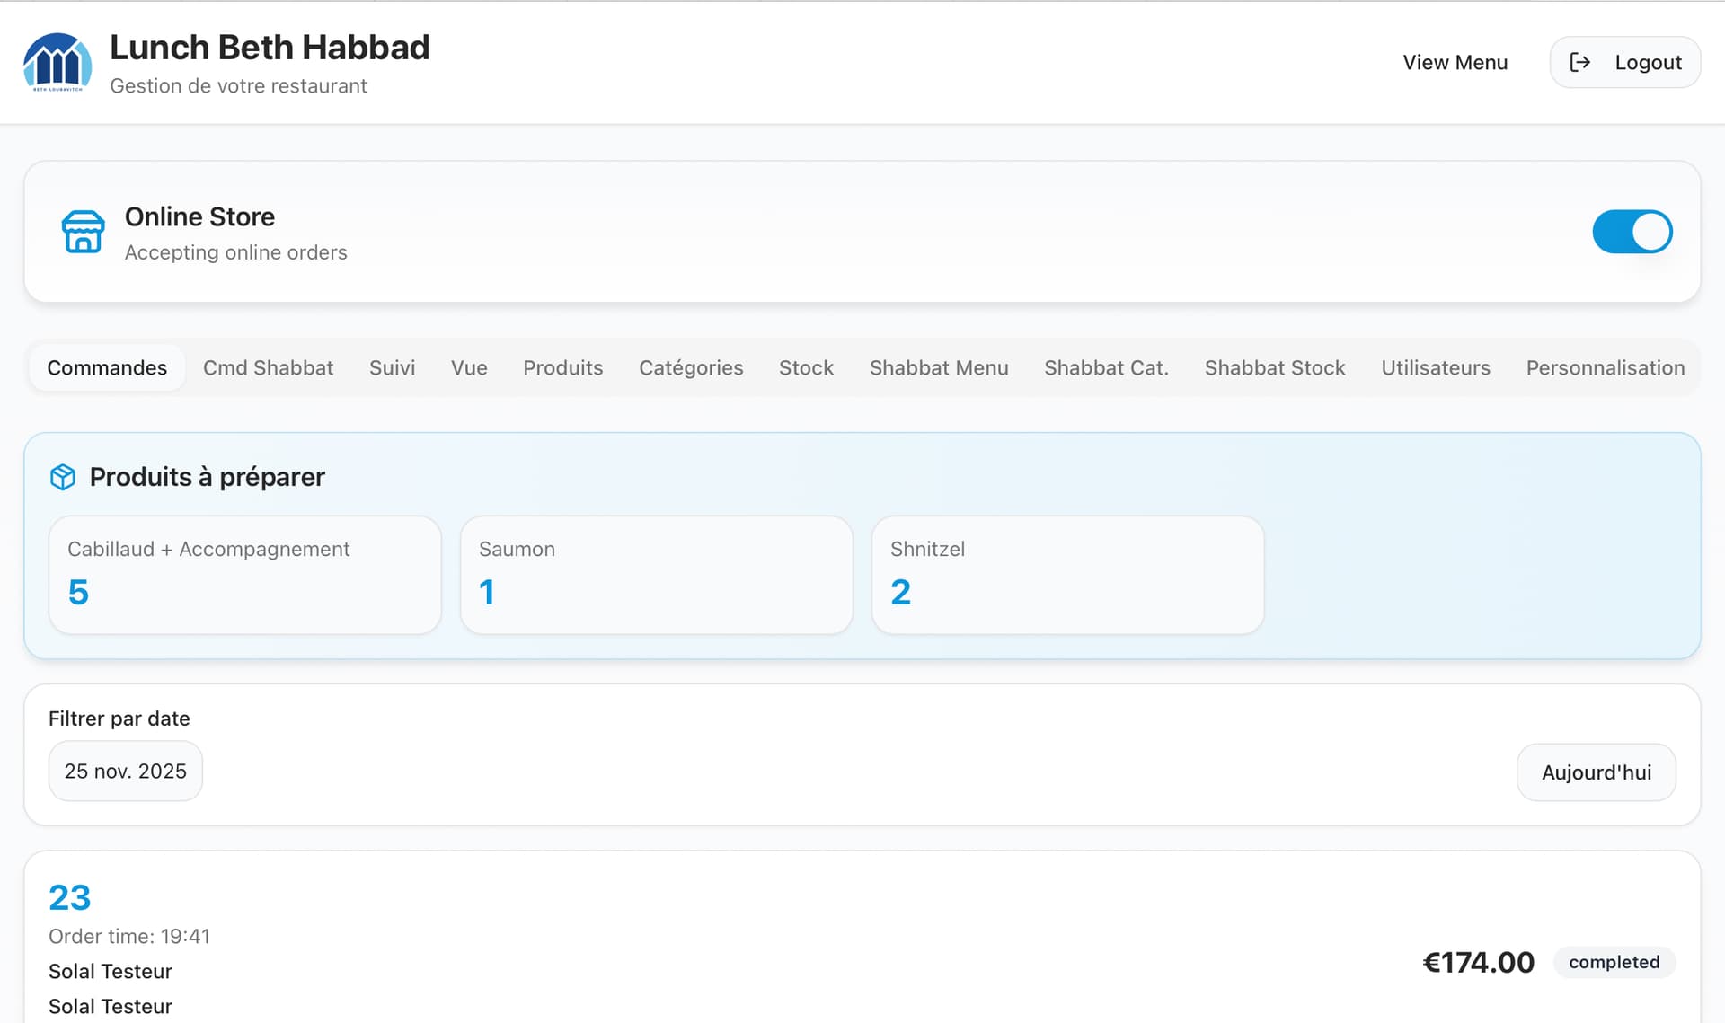Viewport: 1725px width, 1023px height.
Task: Click the Aujourd'hui filter button
Action: coord(1596,772)
